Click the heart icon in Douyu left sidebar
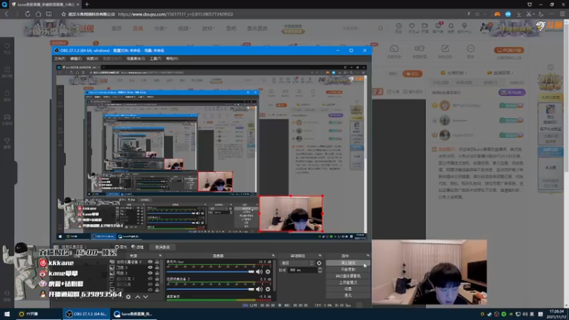 coord(7,46)
